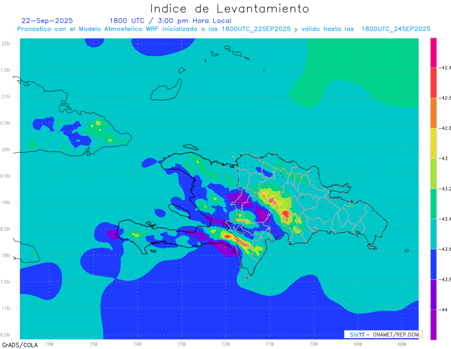This screenshot has width=451, height=349.
Task: Select the green legend band below -43.2
Action: point(433,204)
